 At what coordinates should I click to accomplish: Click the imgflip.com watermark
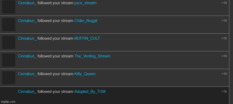point(8,102)
